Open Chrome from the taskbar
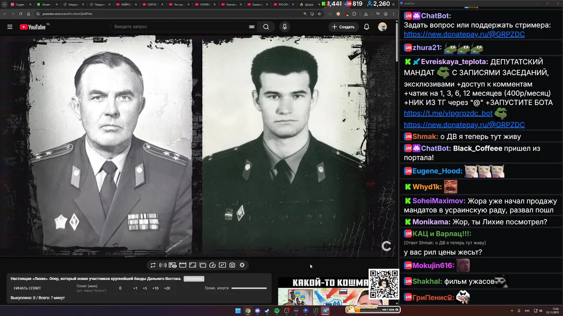The image size is (563, 316). 248,311
